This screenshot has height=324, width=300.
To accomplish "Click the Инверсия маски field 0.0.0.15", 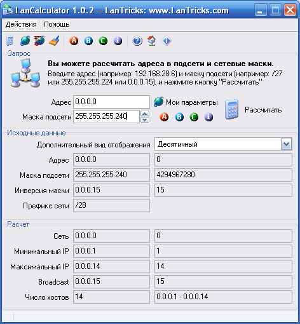I will coord(111,190).
